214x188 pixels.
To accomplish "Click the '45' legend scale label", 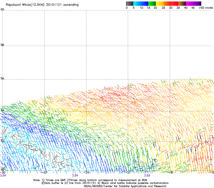I will click(x=193, y=8).
